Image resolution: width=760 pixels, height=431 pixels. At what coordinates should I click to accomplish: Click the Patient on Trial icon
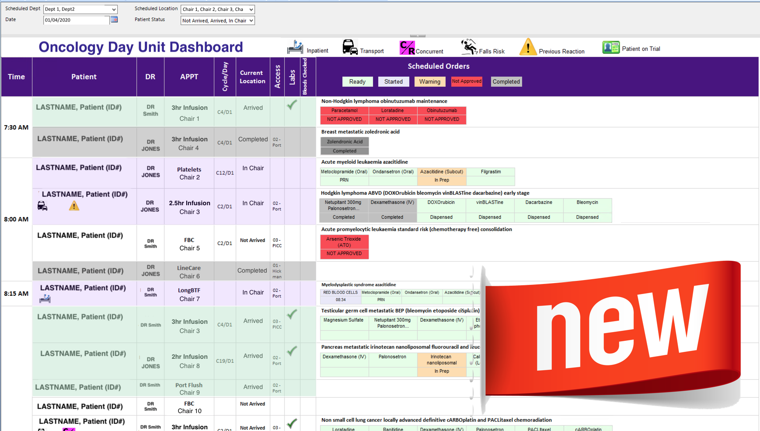pos(611,47)
